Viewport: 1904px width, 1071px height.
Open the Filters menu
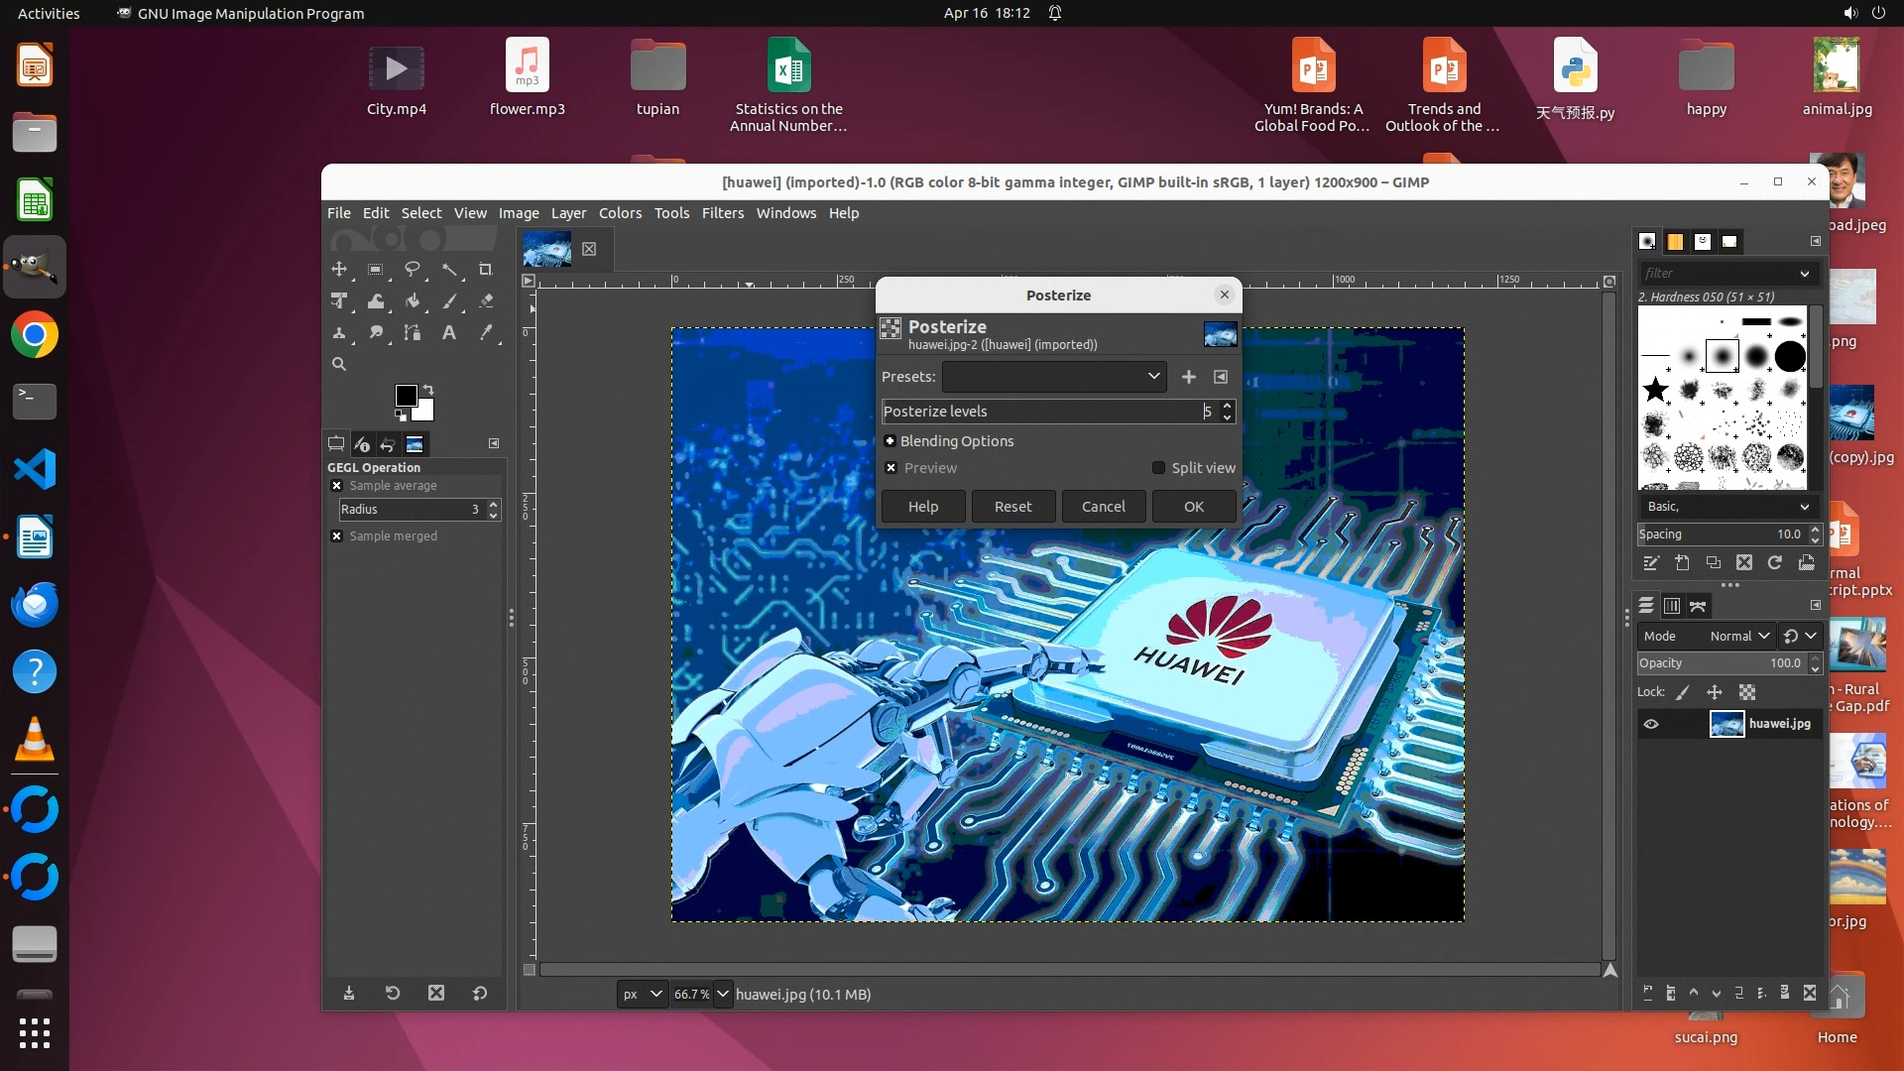722,213
